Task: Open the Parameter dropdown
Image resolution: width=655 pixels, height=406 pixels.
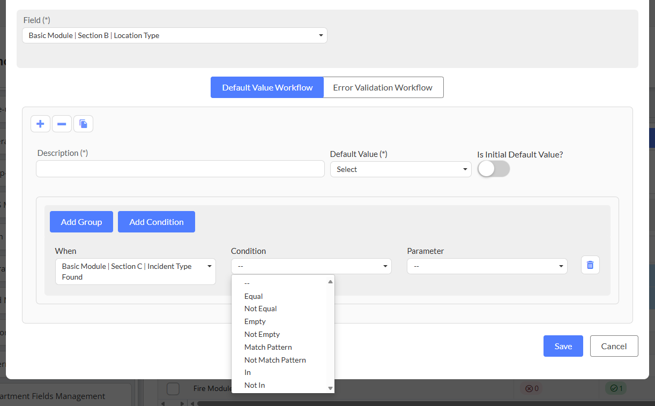Action: [487, 266]
